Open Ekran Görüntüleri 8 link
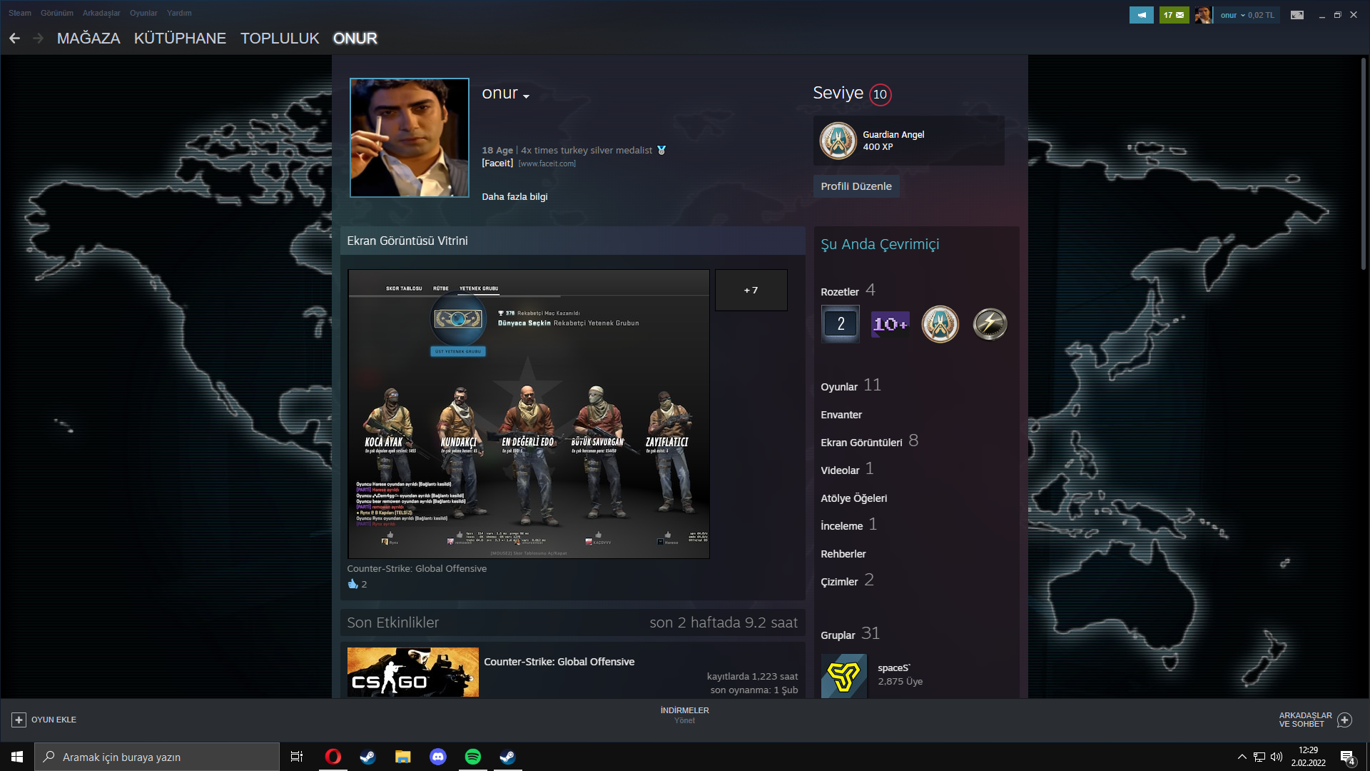This screenshot has width=1370, height=771. [x=869, y=441]
